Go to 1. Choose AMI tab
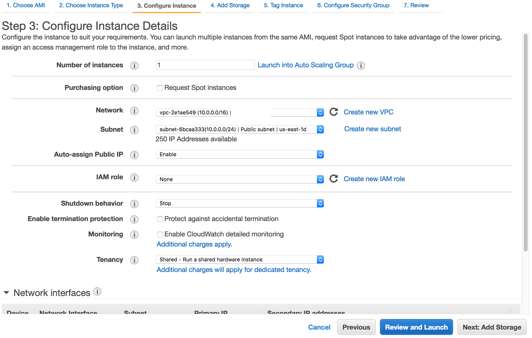Screen dimensions: 532x338 [26, 5]
